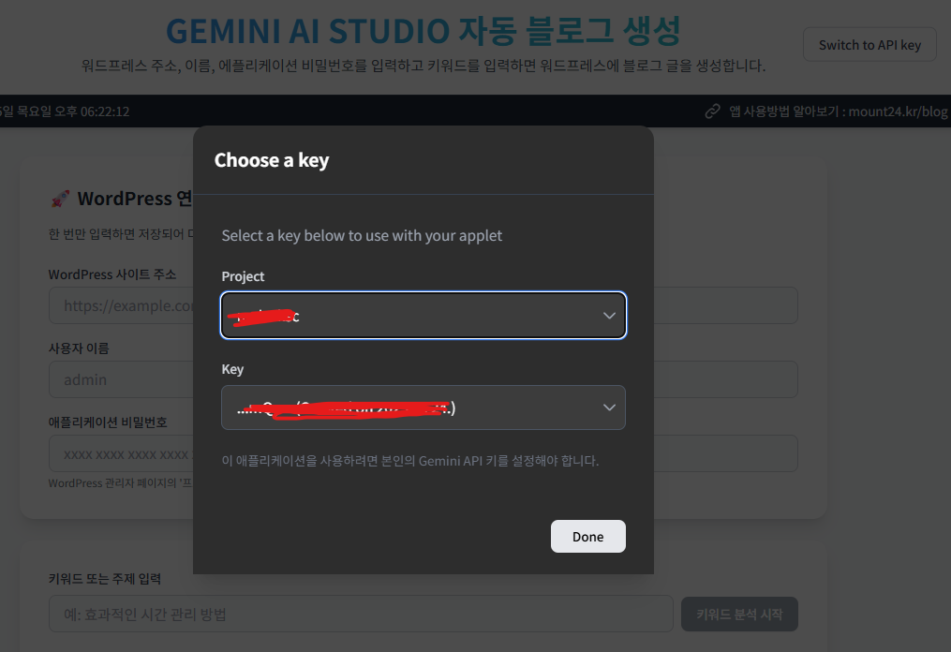Click the Switch to API key button
Image resolution: width=951 pixels, height=652 pixels.
click(x=869, y=45)
